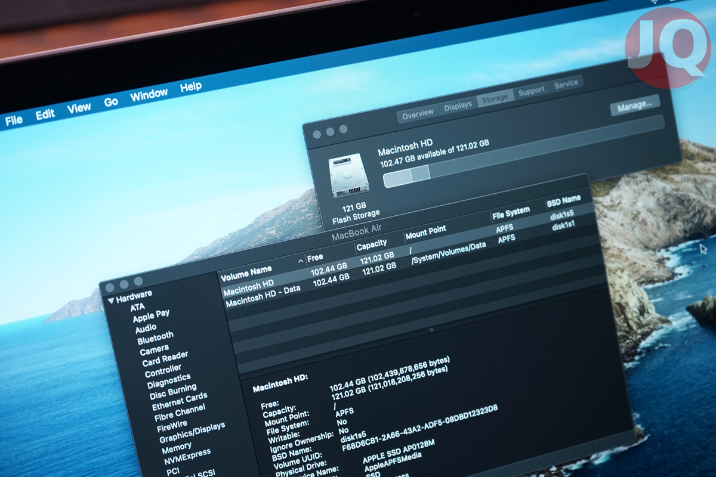The image size is (716, 477).
Task: Select the Storage tab in About This Mac
Action: [x=495, y=99]
